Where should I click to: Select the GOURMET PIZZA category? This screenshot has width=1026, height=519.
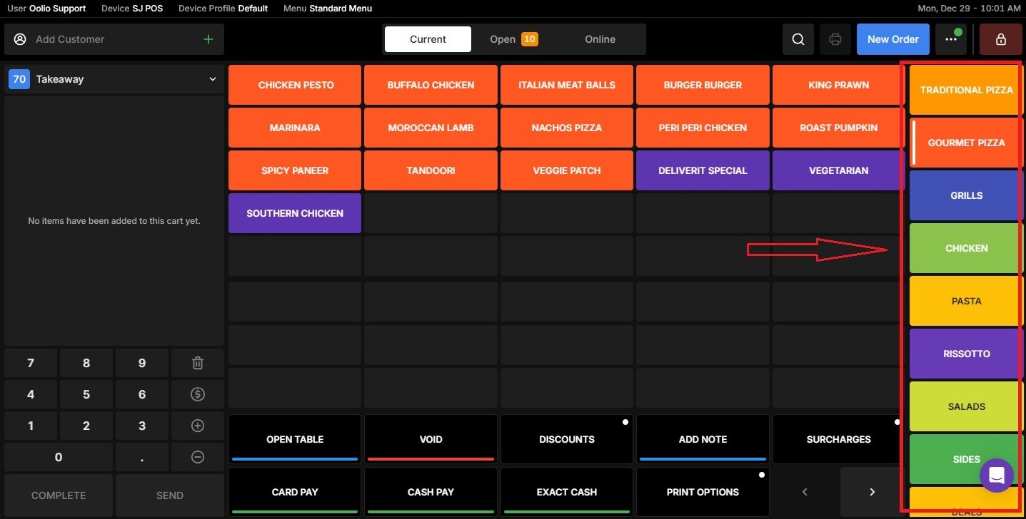[x=965, y=143]
